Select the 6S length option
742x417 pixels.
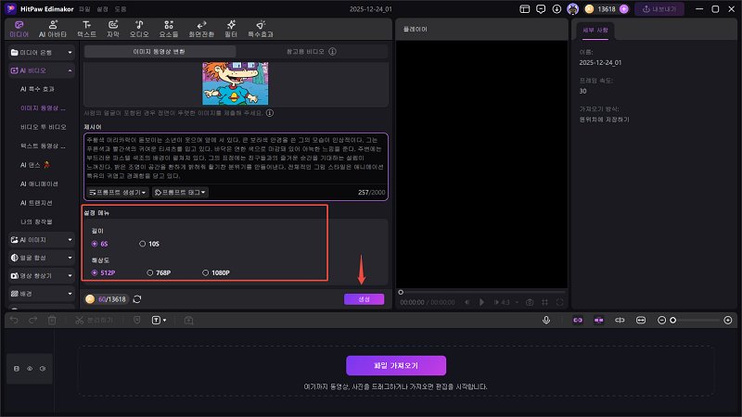tap(100, 244)
